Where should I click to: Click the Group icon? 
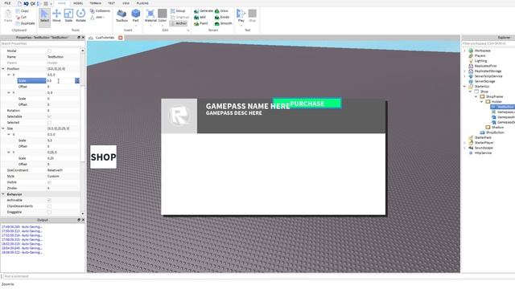click(x=173, y=10)
